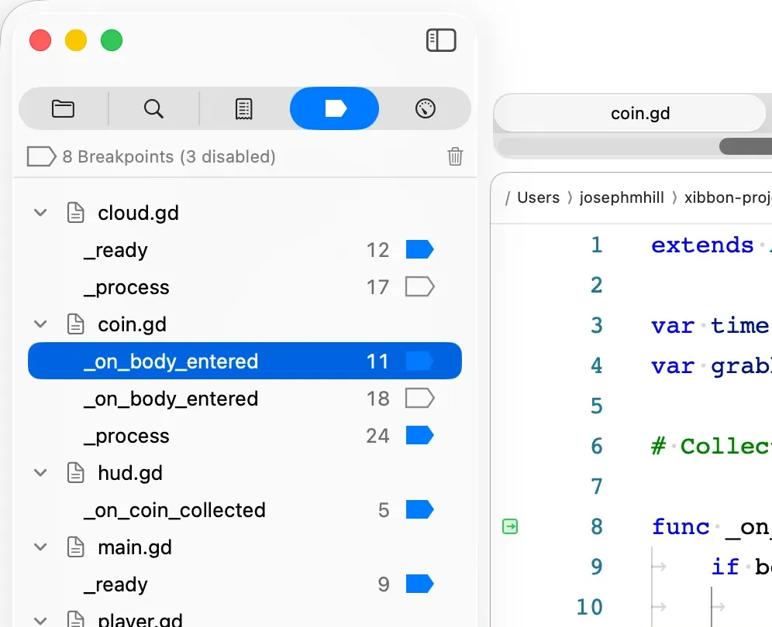Select the hud.gd file row
Viewport: 772px width, 627px height.
coord(245,473)
